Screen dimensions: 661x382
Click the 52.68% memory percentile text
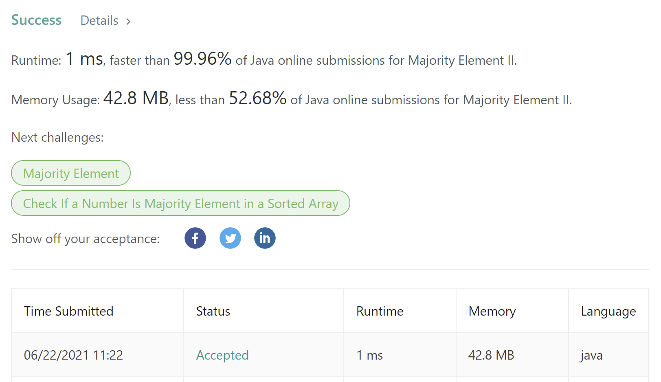pos(257,99)
